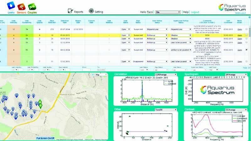Open the CORAverage correlation dropdown

tap(162, 75)
